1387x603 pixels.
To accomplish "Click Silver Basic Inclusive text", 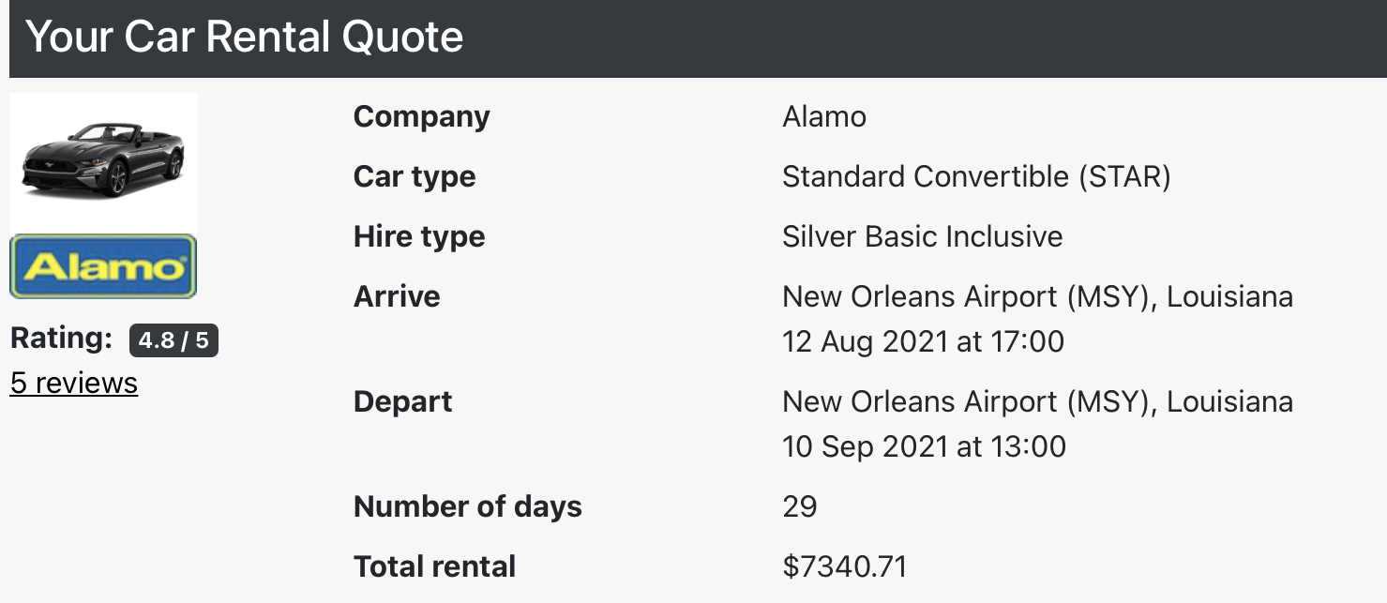I will point(922,236).
